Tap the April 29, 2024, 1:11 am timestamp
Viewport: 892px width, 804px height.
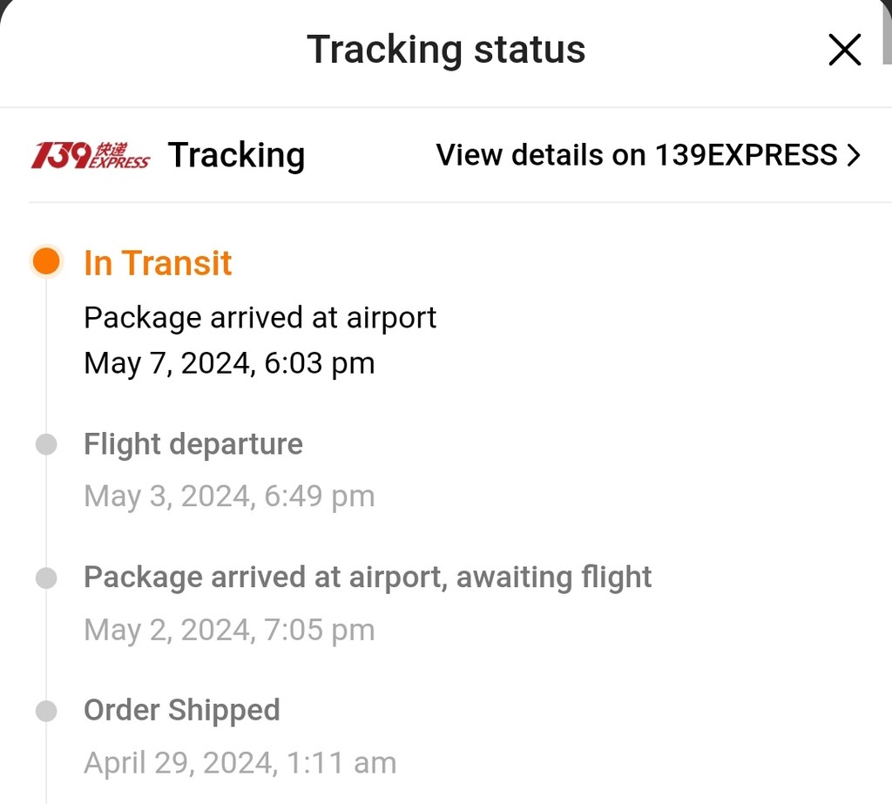240,763
